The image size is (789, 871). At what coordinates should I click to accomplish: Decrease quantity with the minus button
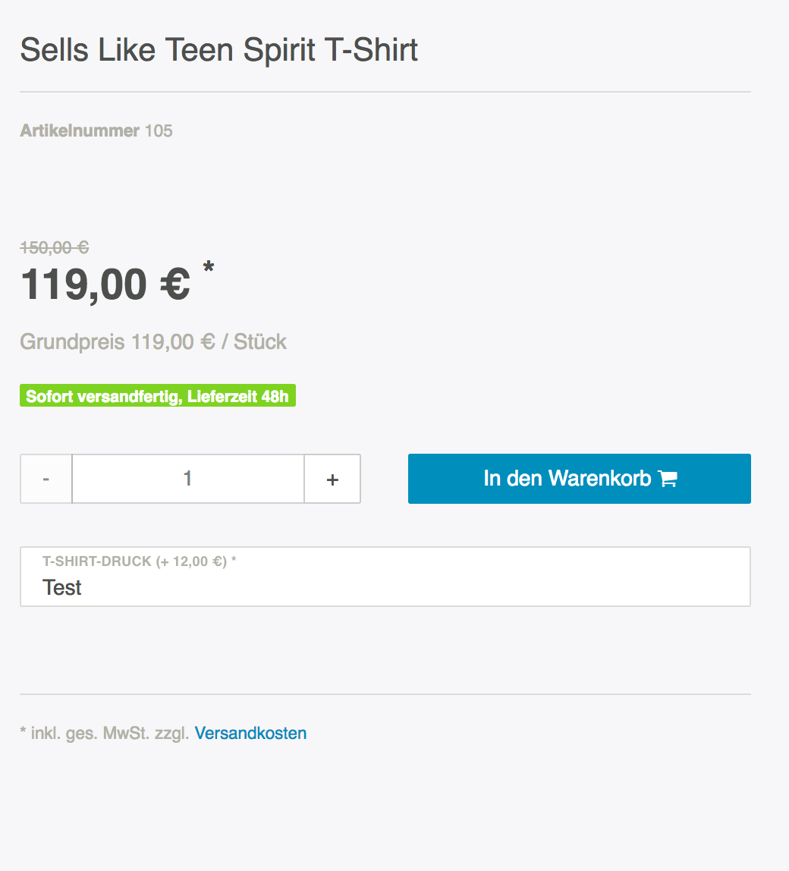pyautogui.click(x=46, y=479)
